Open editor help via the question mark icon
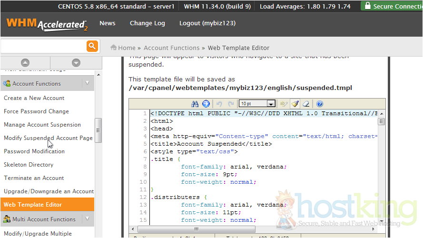 320,104
